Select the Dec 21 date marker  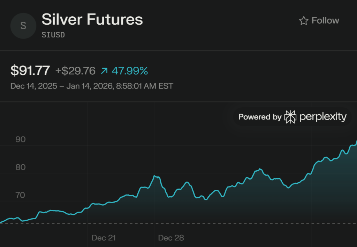tap(104, 238)
